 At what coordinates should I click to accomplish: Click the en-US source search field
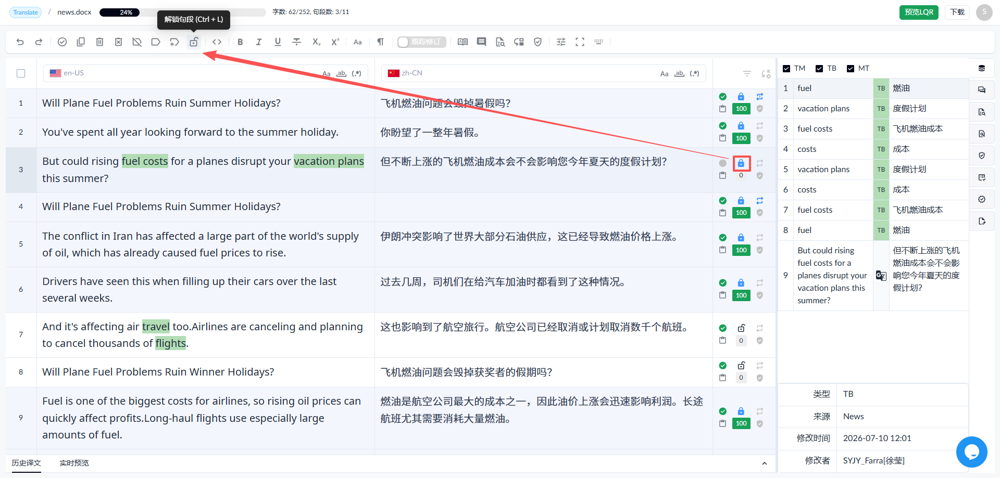pos(206,73)
